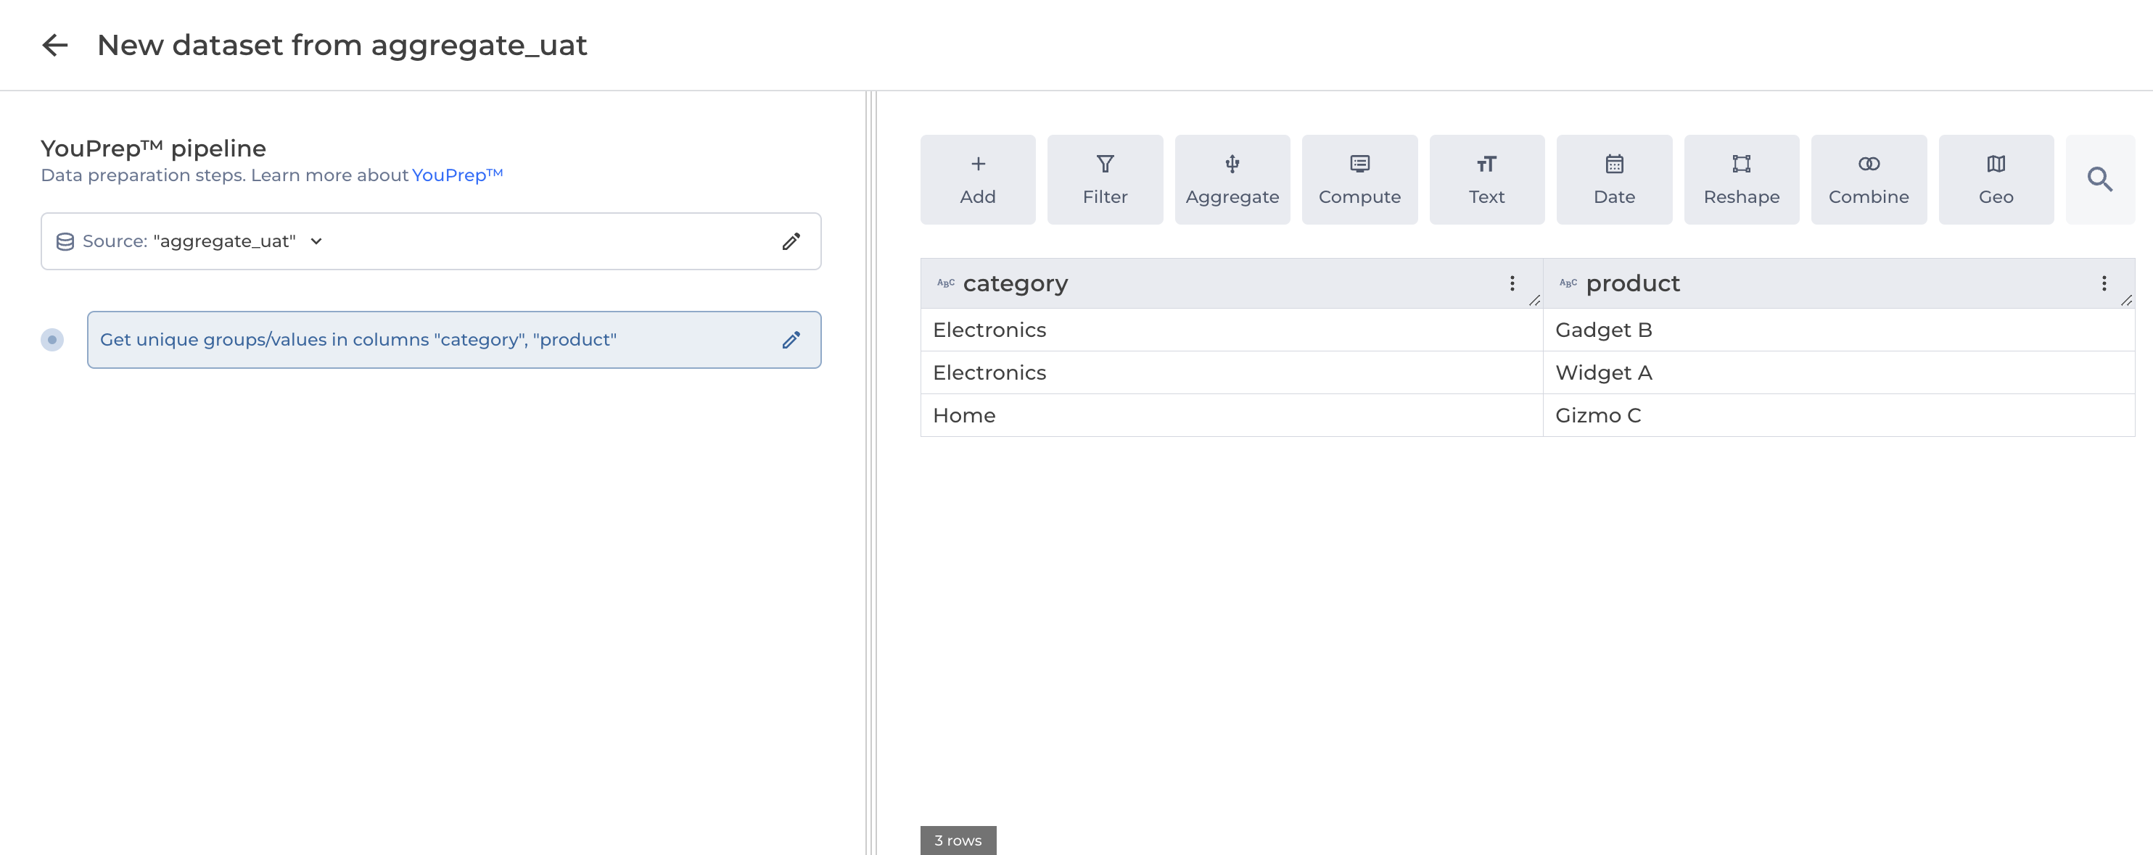Expand the source aggregate_uat dropdown
The image size is (2153, 855).
pyautogui.click(x=317, y=241)
